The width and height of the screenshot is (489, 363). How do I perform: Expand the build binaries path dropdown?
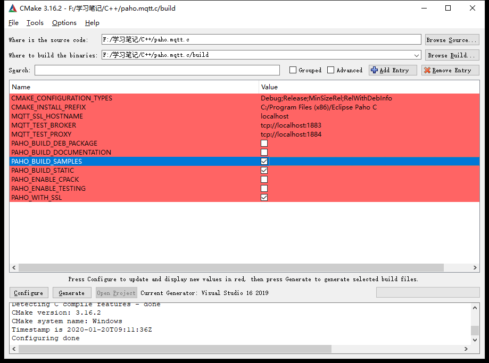(x=416, y=55)
